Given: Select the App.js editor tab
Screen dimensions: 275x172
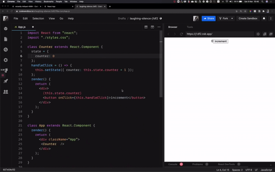Looking at the screenshot, I should [x=24, y=27].
